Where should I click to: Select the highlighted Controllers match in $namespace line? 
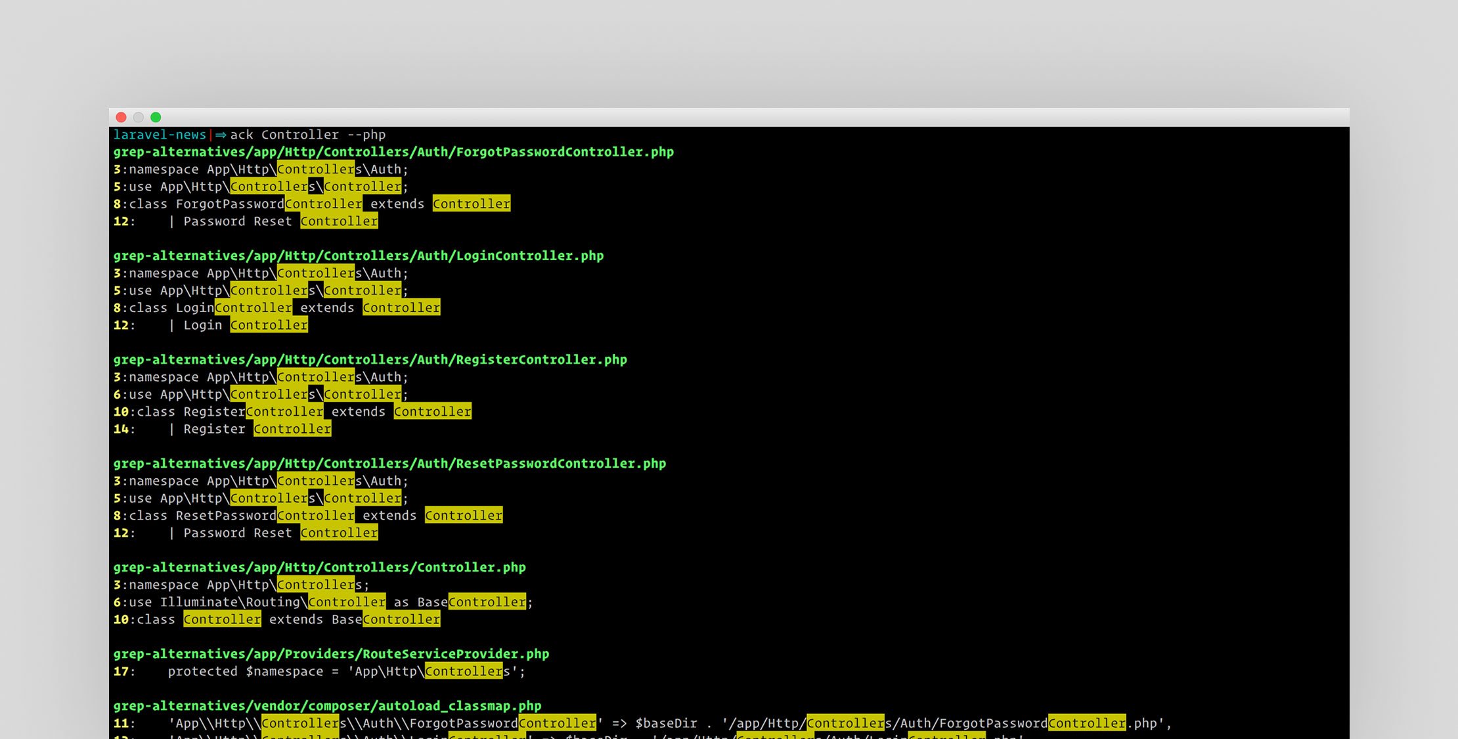(463, 671)
